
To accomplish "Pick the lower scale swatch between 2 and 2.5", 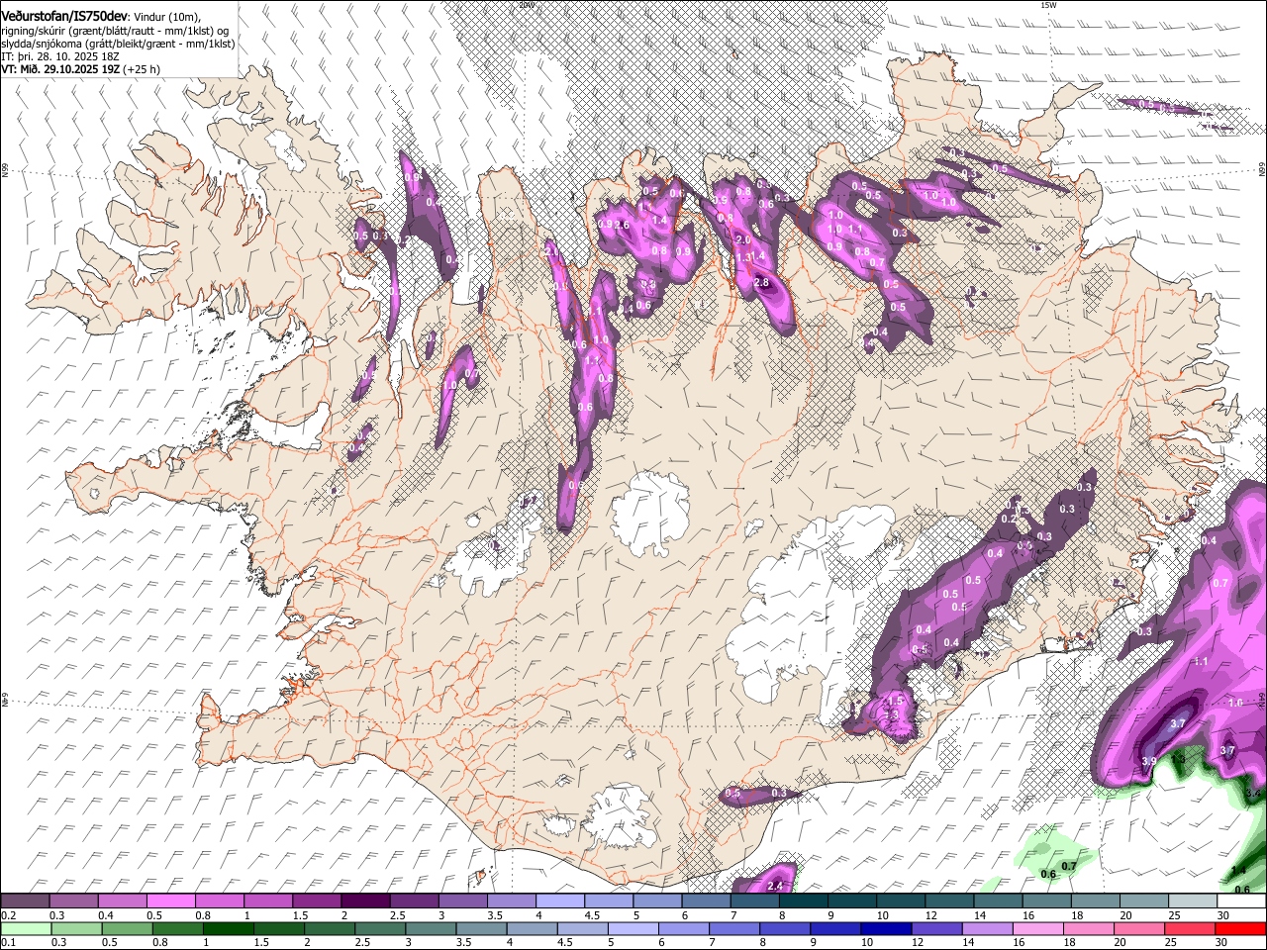I will click(x=329, y=929).
